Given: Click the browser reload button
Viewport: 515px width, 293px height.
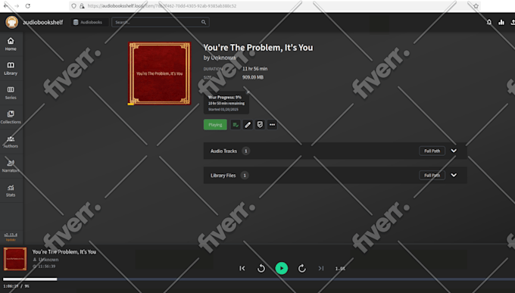Looking at the screenshot, I should [28, 6].
